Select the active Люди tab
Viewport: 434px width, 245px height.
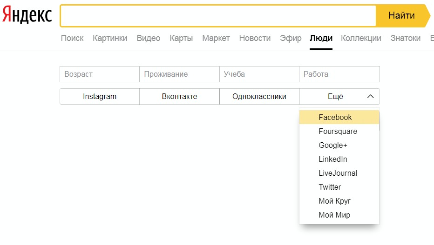point(321,38)
